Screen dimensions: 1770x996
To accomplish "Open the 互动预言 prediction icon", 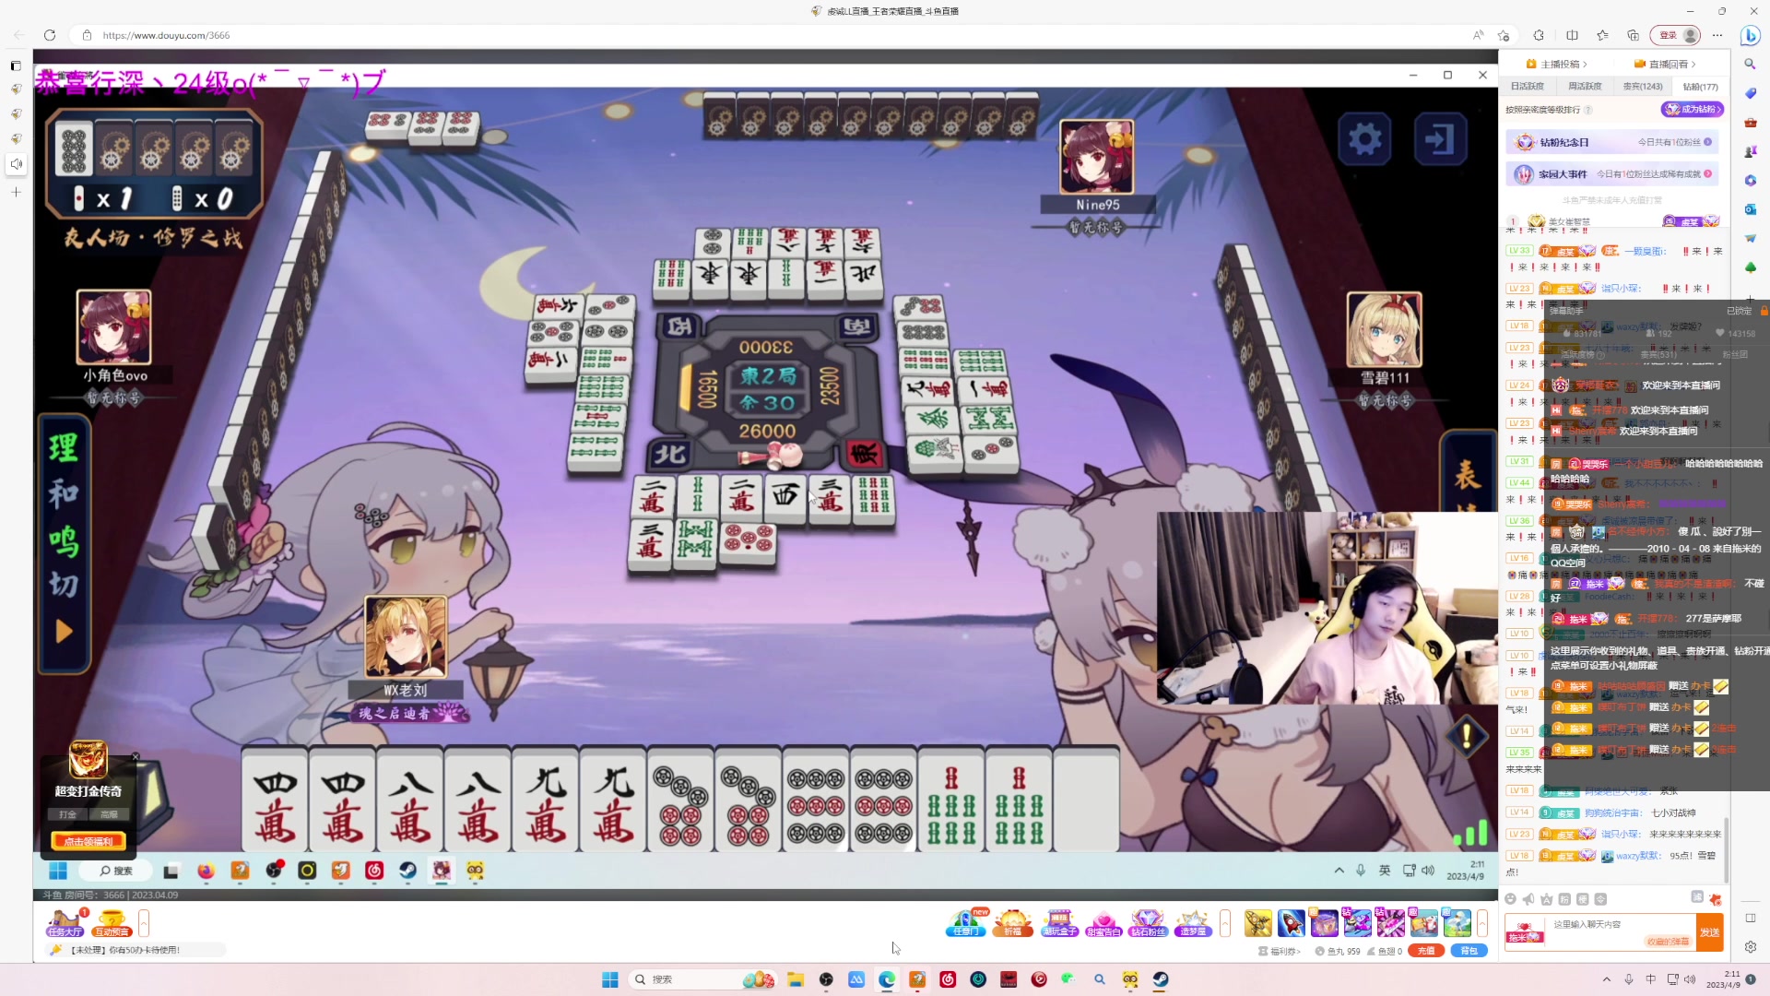I will click(112, 922).
